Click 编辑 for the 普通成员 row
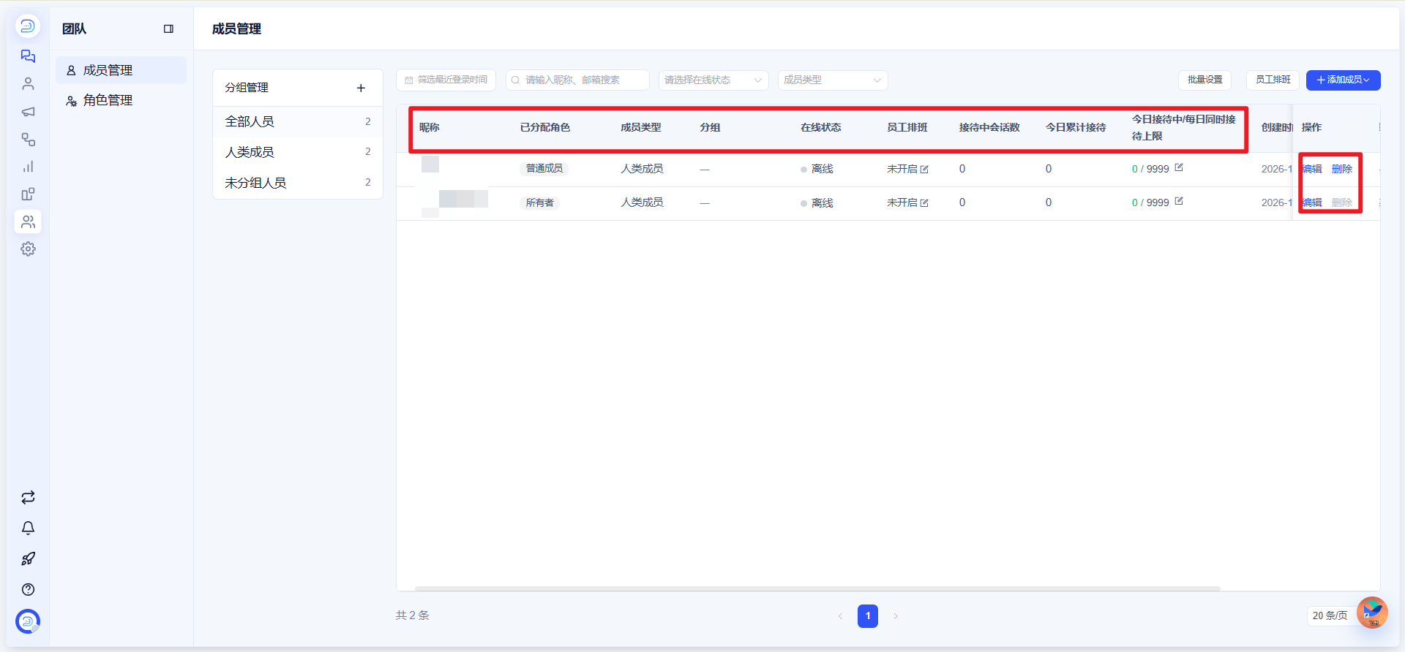The width and height of the screenshot is (1405, 652). 1312,169
